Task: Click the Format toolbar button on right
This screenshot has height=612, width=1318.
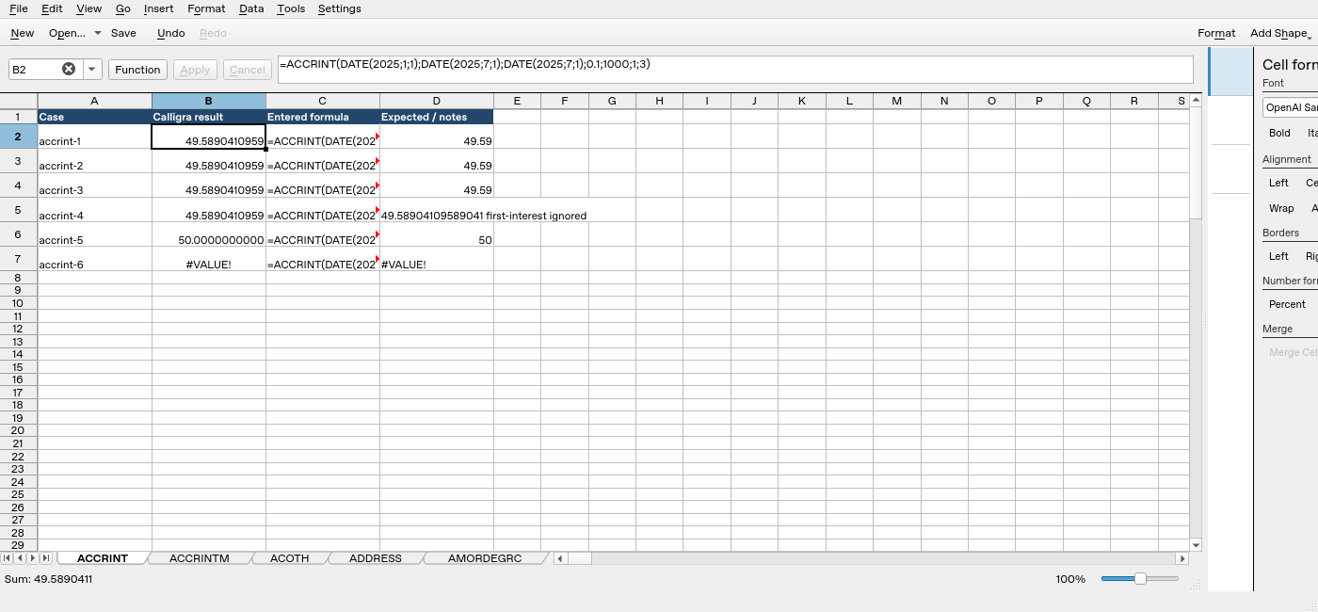Action: click(1216, 34)
